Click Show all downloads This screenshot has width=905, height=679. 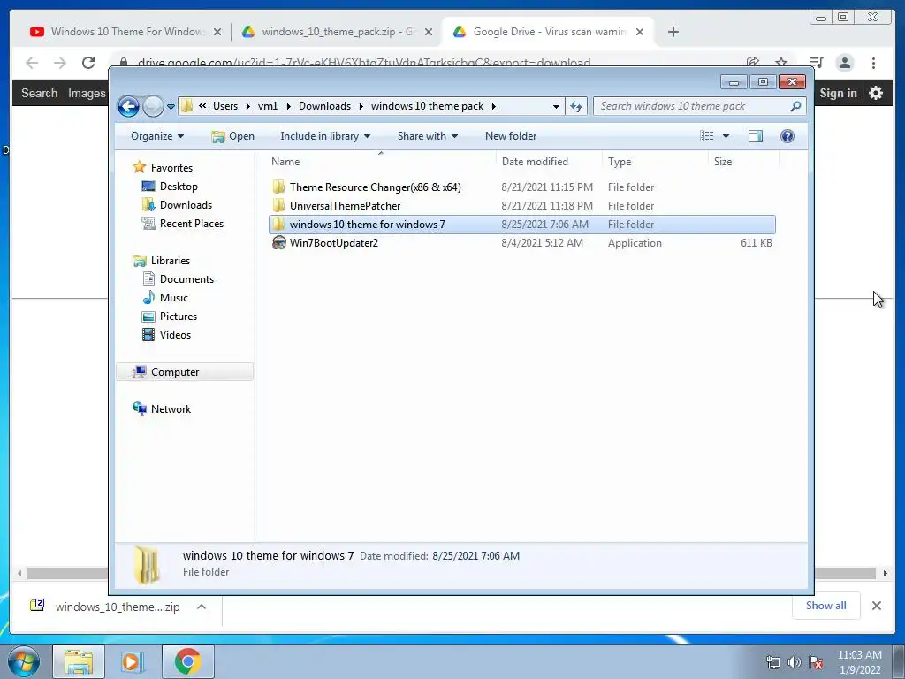pos(826,605)
